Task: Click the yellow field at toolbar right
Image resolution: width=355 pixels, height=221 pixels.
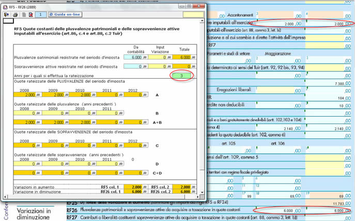Action: pyautogui.click(x=193, y=15)
